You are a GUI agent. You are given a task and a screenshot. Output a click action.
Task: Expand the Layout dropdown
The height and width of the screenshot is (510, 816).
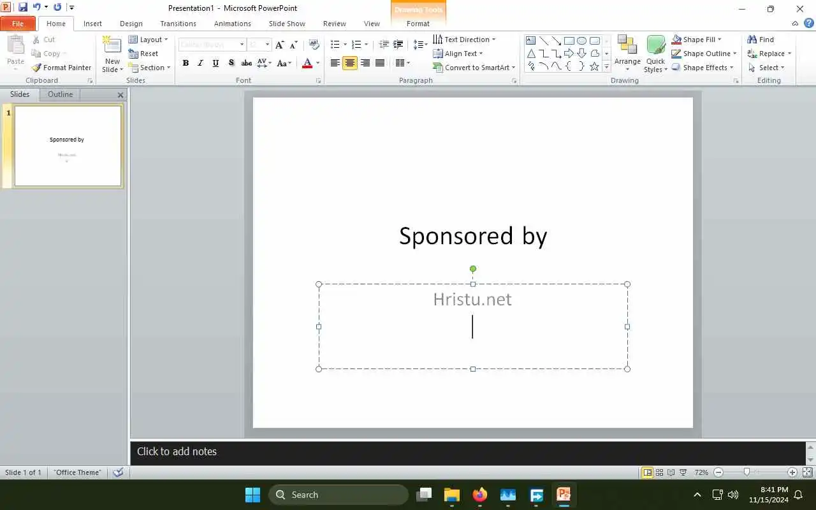pos(148,40)
